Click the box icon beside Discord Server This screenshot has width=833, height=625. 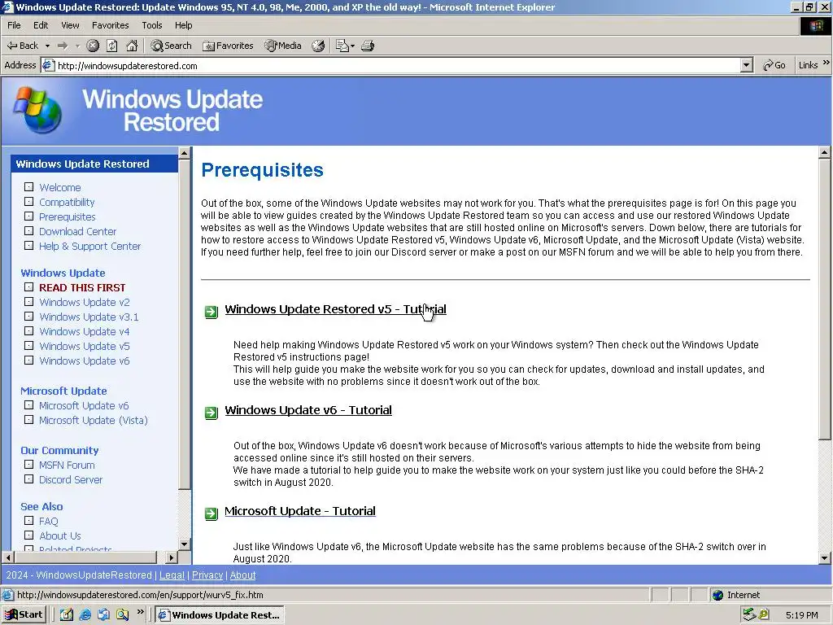(x=28, y=479)
